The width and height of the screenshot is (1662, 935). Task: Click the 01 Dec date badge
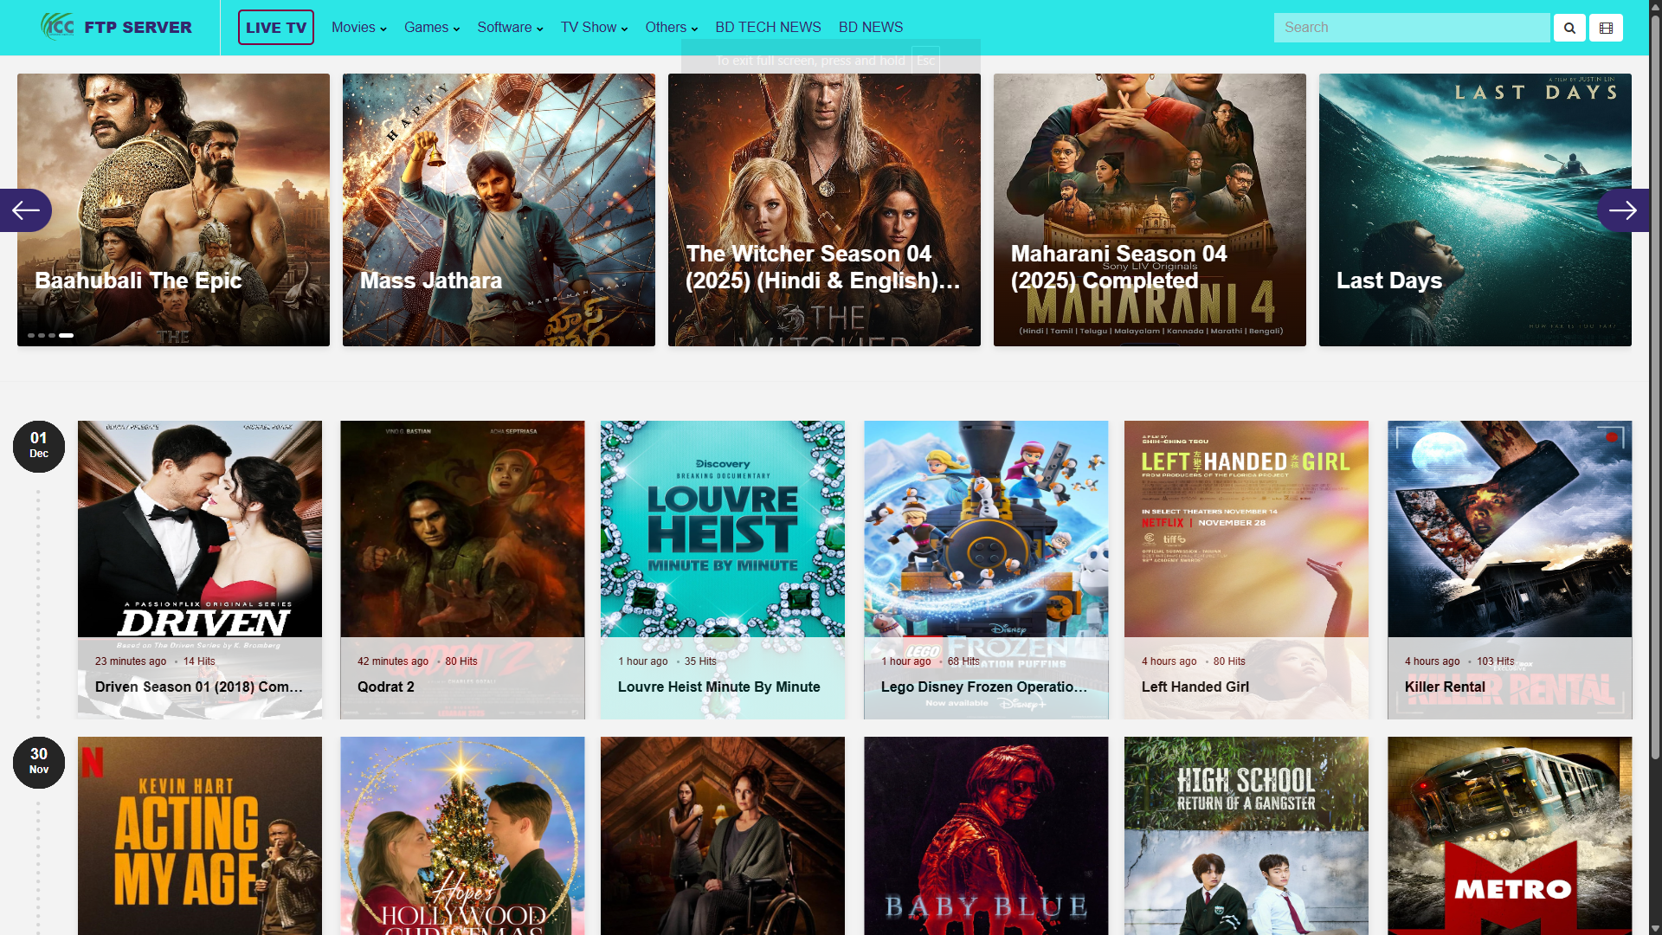(x=39, y=446)
